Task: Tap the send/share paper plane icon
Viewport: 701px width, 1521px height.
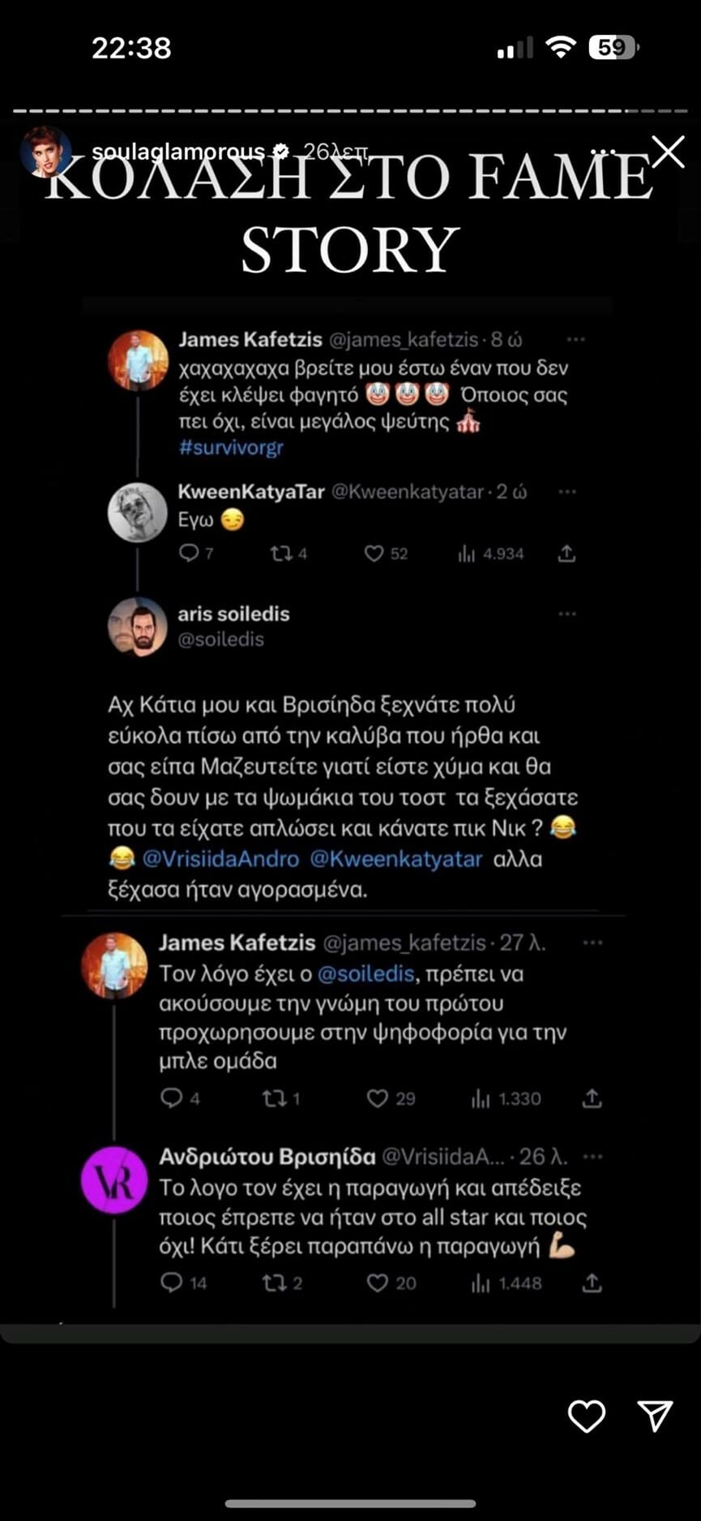Action: tap(655, 1416)
